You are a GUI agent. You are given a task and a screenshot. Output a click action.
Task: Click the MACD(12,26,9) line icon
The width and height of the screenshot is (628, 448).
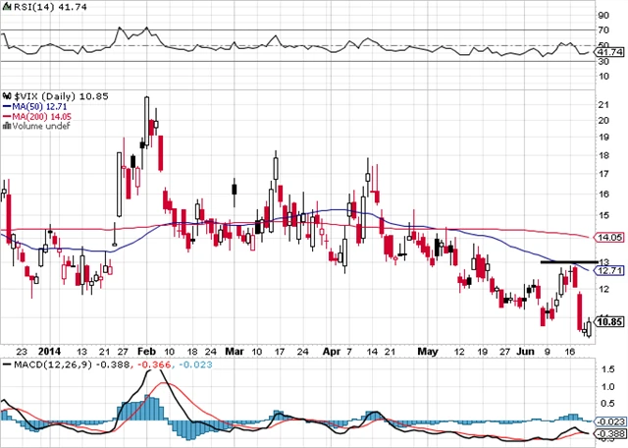[6, 364]
